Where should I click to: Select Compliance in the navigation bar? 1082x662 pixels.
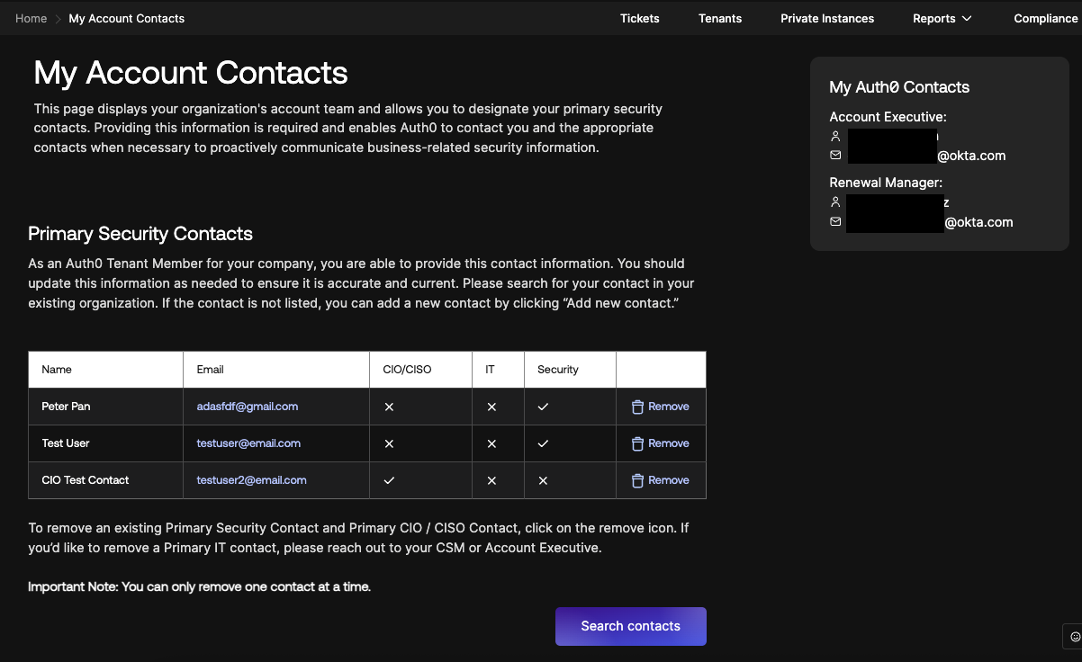pos(1045,18)
